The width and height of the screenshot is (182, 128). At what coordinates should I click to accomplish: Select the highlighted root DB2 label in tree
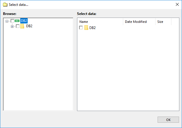[x=24, y=21]
